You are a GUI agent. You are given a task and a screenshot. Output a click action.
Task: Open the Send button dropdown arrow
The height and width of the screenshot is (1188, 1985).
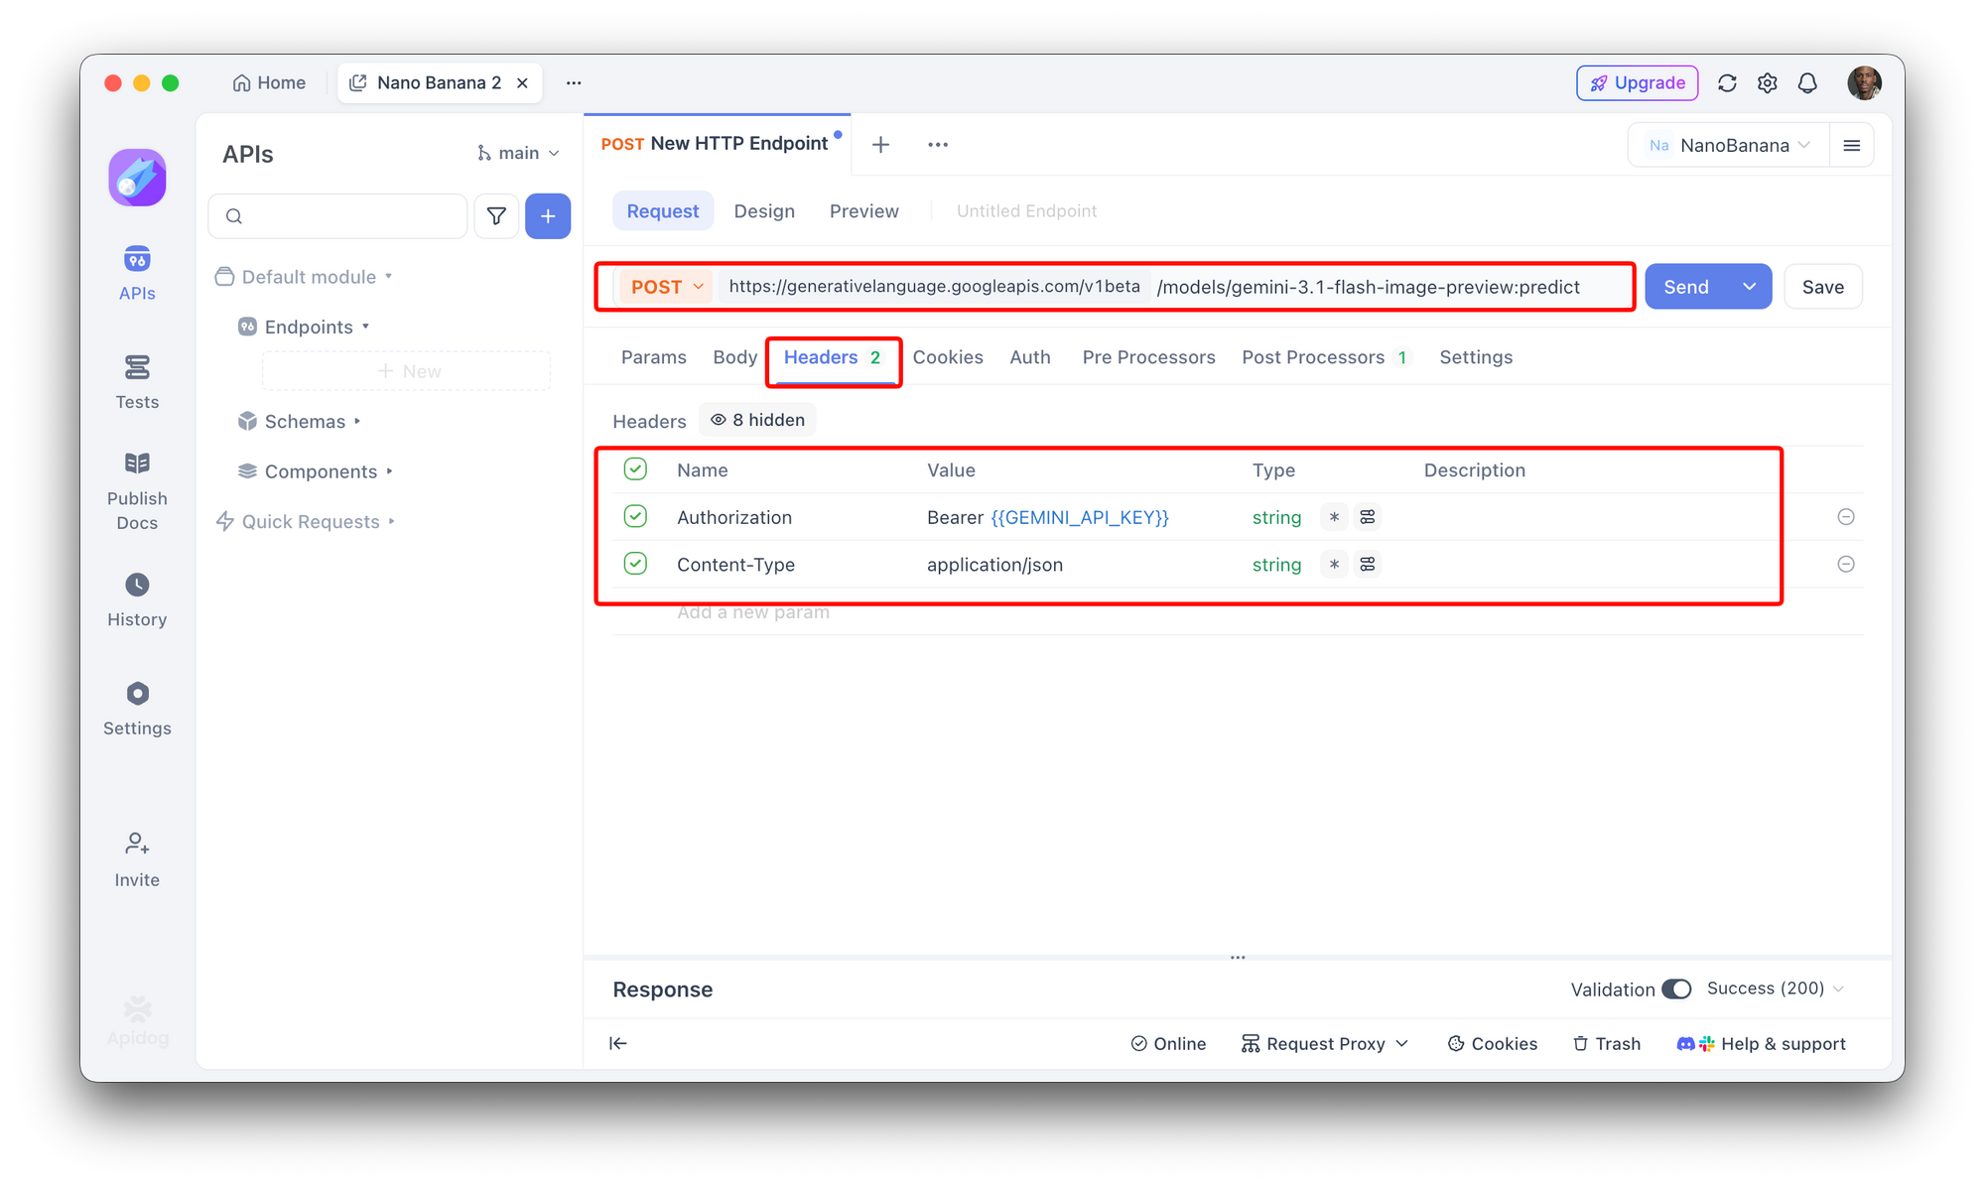(x=1749, y=287)
